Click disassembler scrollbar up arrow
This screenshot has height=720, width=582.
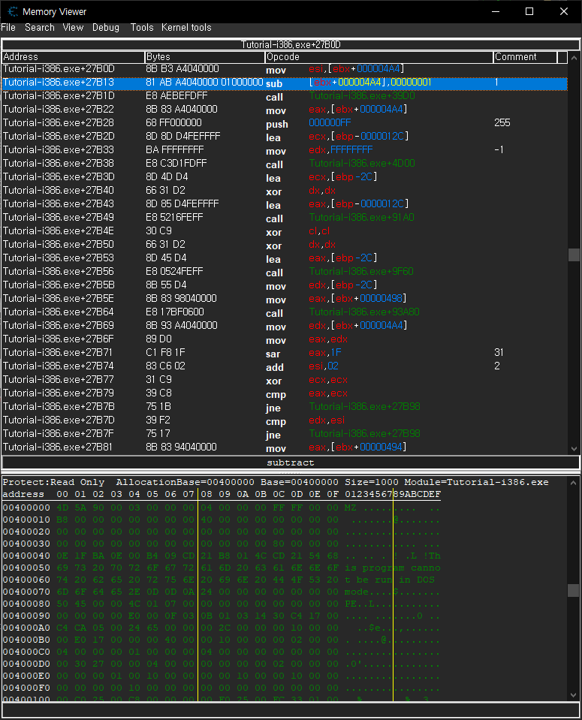tap(574, 58)
